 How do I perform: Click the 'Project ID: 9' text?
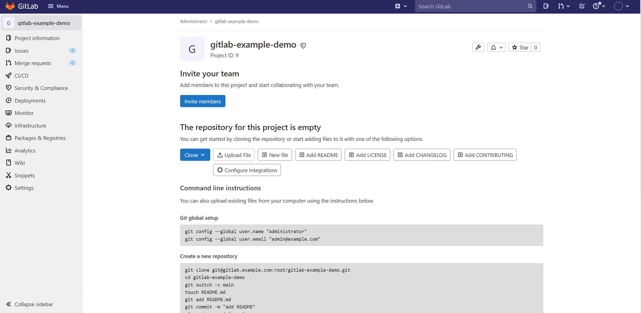(224, 55)
